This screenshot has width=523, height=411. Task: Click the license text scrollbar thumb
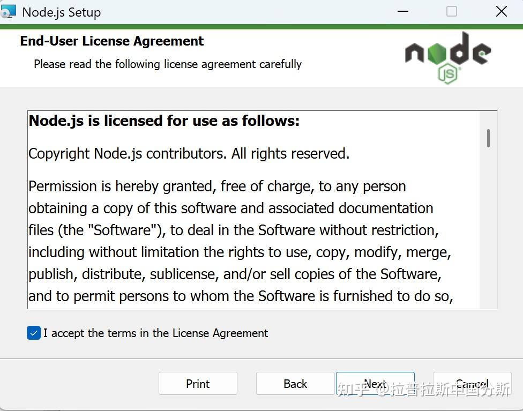[x=488, y=138]
